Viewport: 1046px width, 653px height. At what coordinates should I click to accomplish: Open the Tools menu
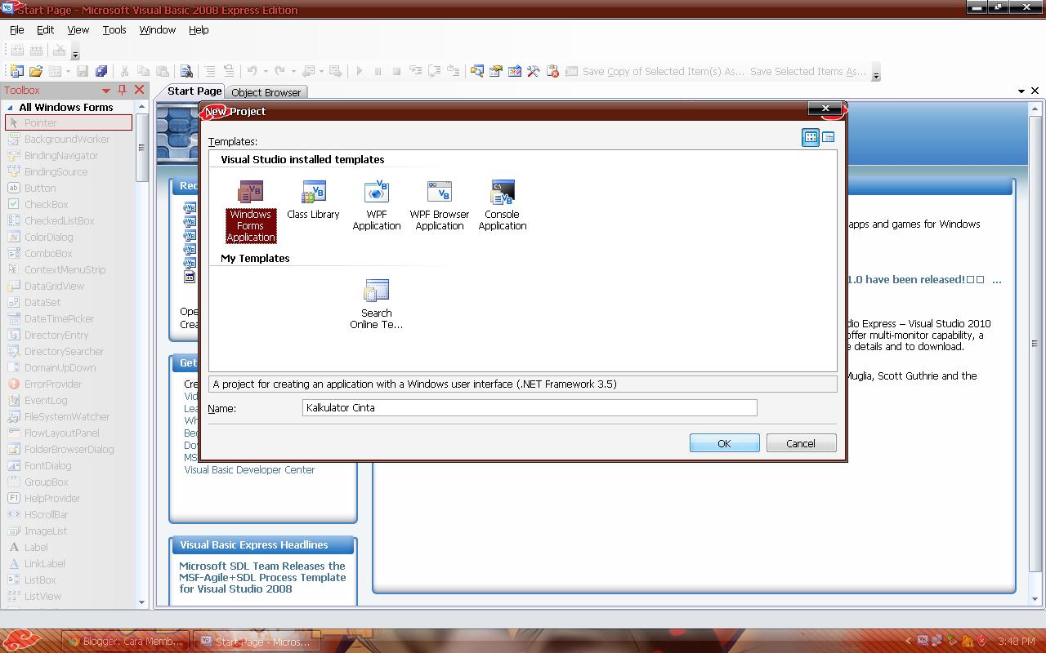tap(114, 30)
